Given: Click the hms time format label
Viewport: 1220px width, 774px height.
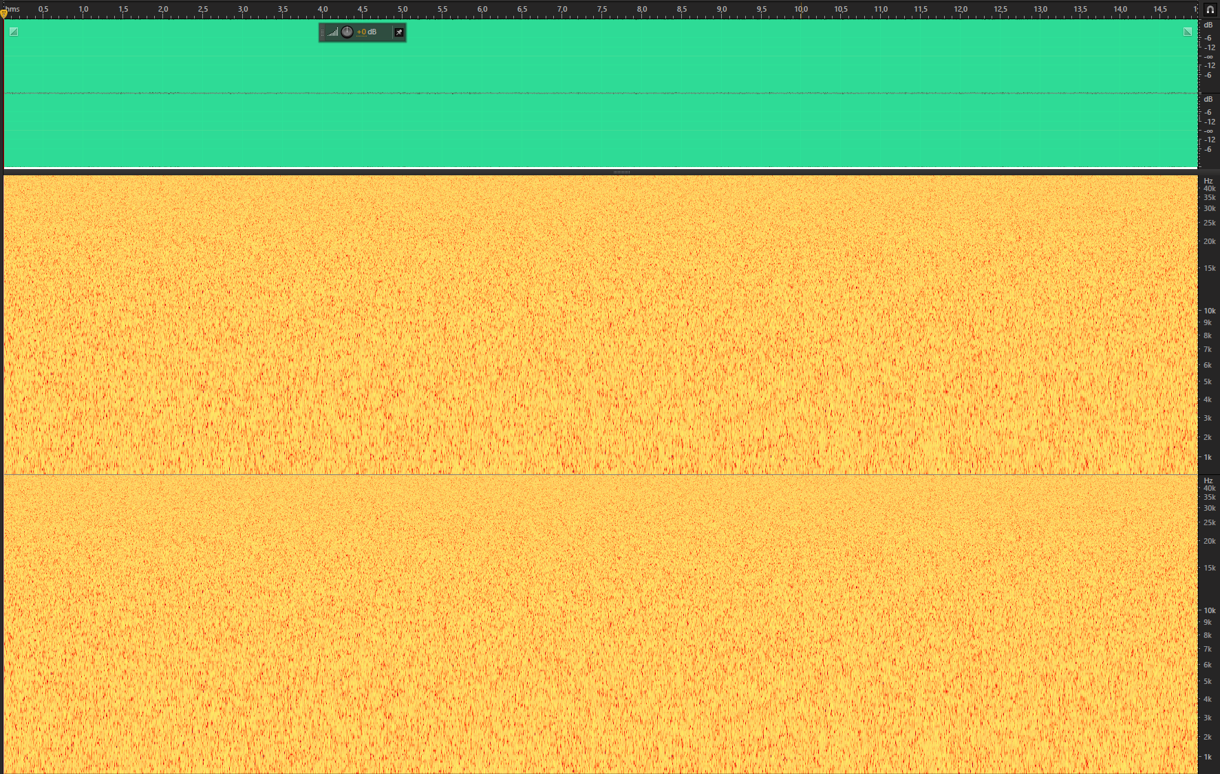Looking at the screenshot, I should point(13,10).
